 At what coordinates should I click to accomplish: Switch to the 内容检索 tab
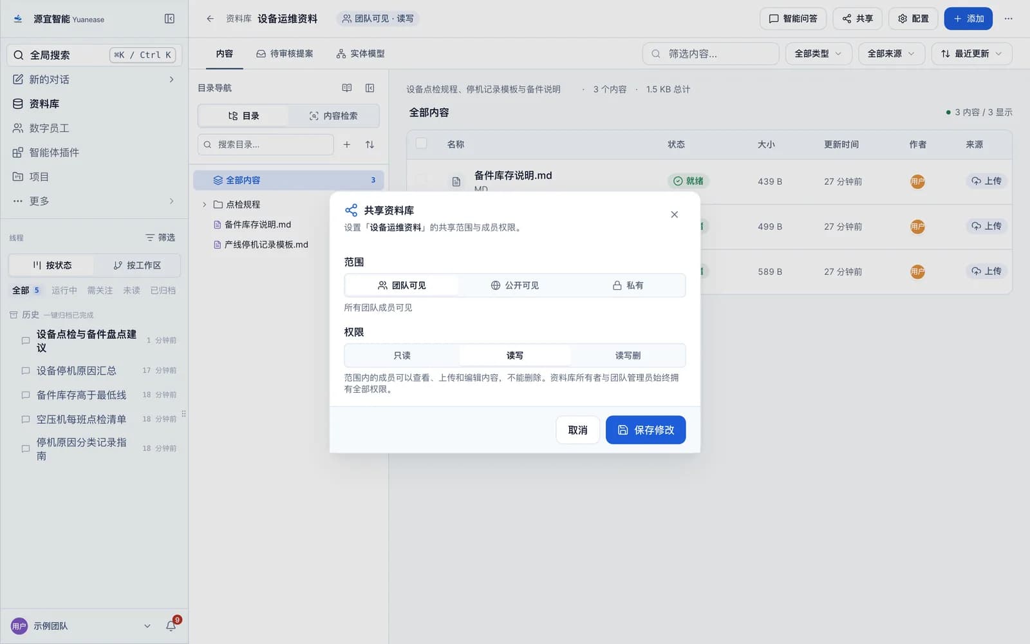[333, 116]
